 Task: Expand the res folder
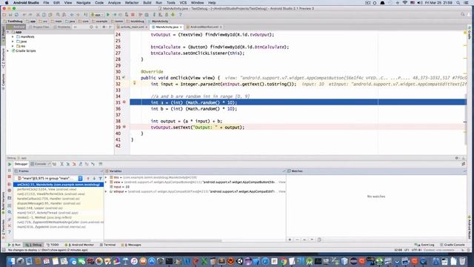[13, 46]
